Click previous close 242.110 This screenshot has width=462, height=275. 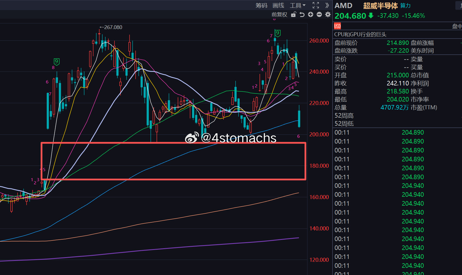398,83
